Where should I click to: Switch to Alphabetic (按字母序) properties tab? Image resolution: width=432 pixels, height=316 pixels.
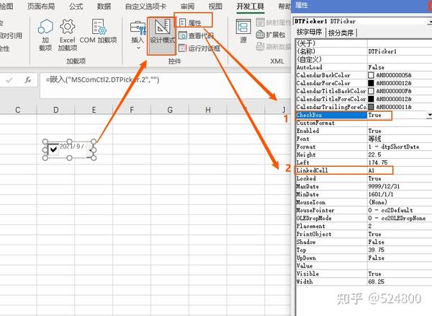[310, 32]
